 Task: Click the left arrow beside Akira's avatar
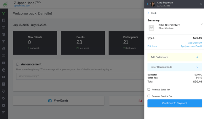[147, 4]
